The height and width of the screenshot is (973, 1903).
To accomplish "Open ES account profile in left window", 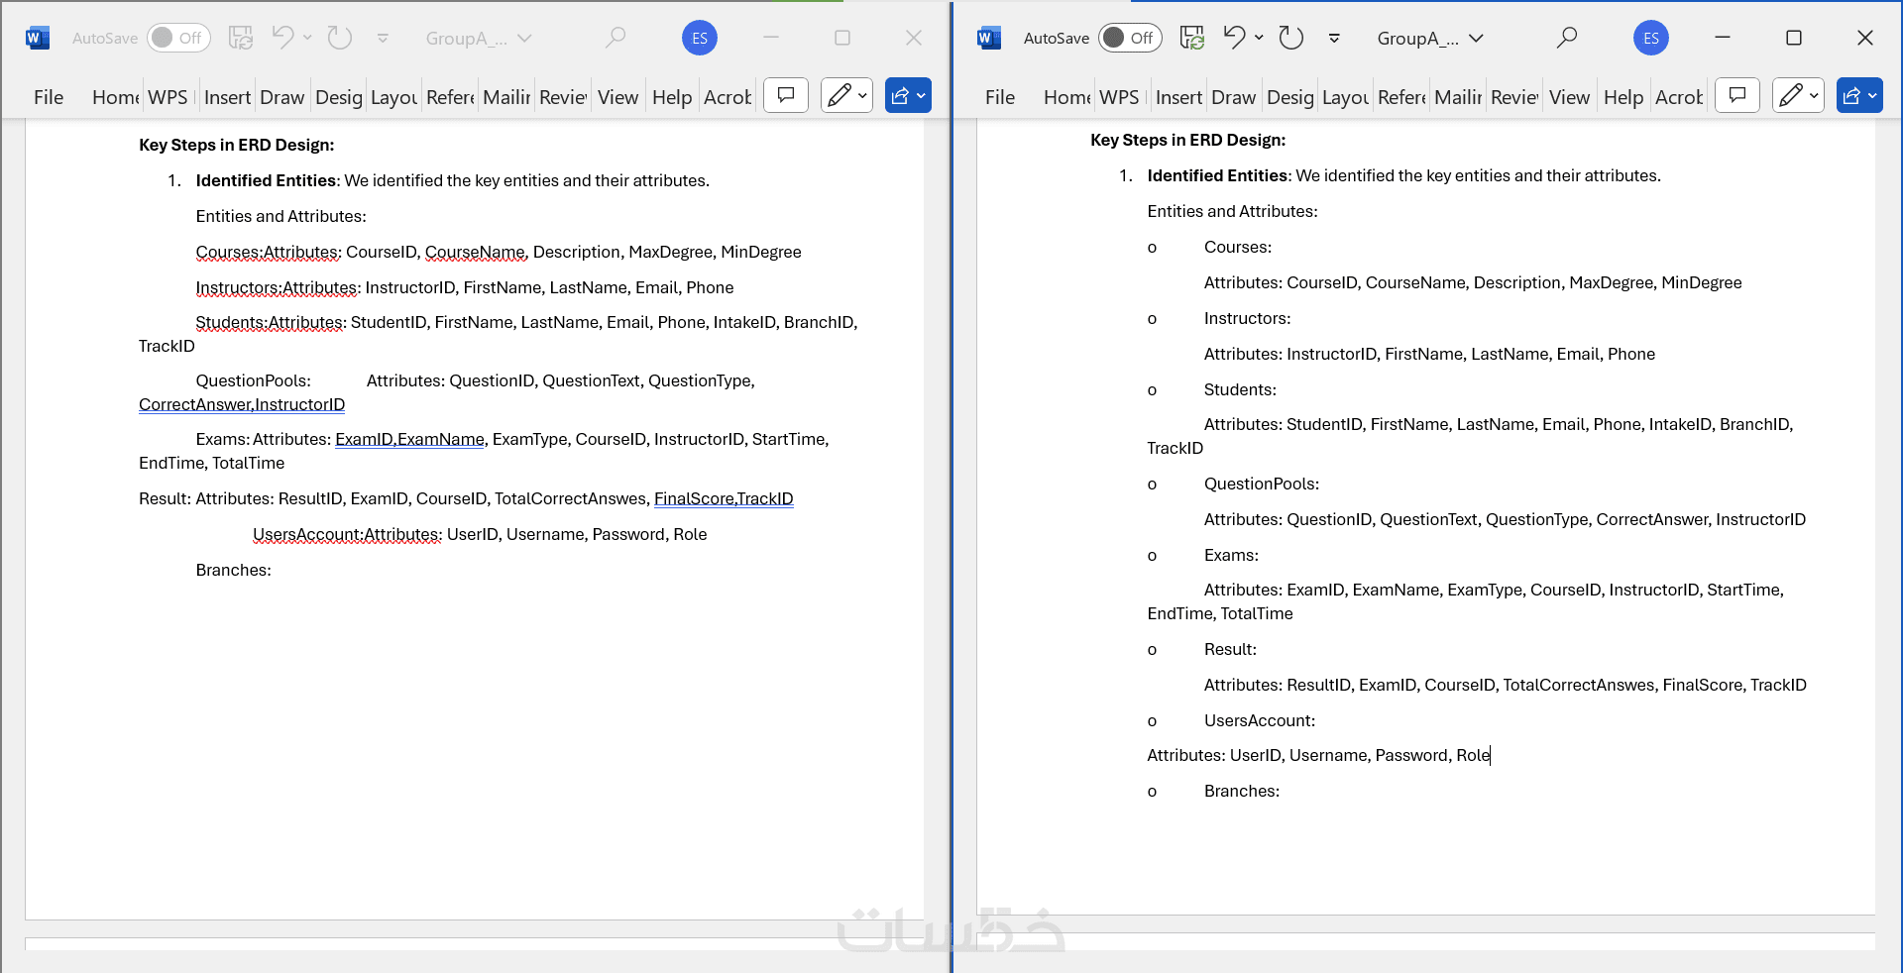I will pyautogui.click(x=700, y=38).
